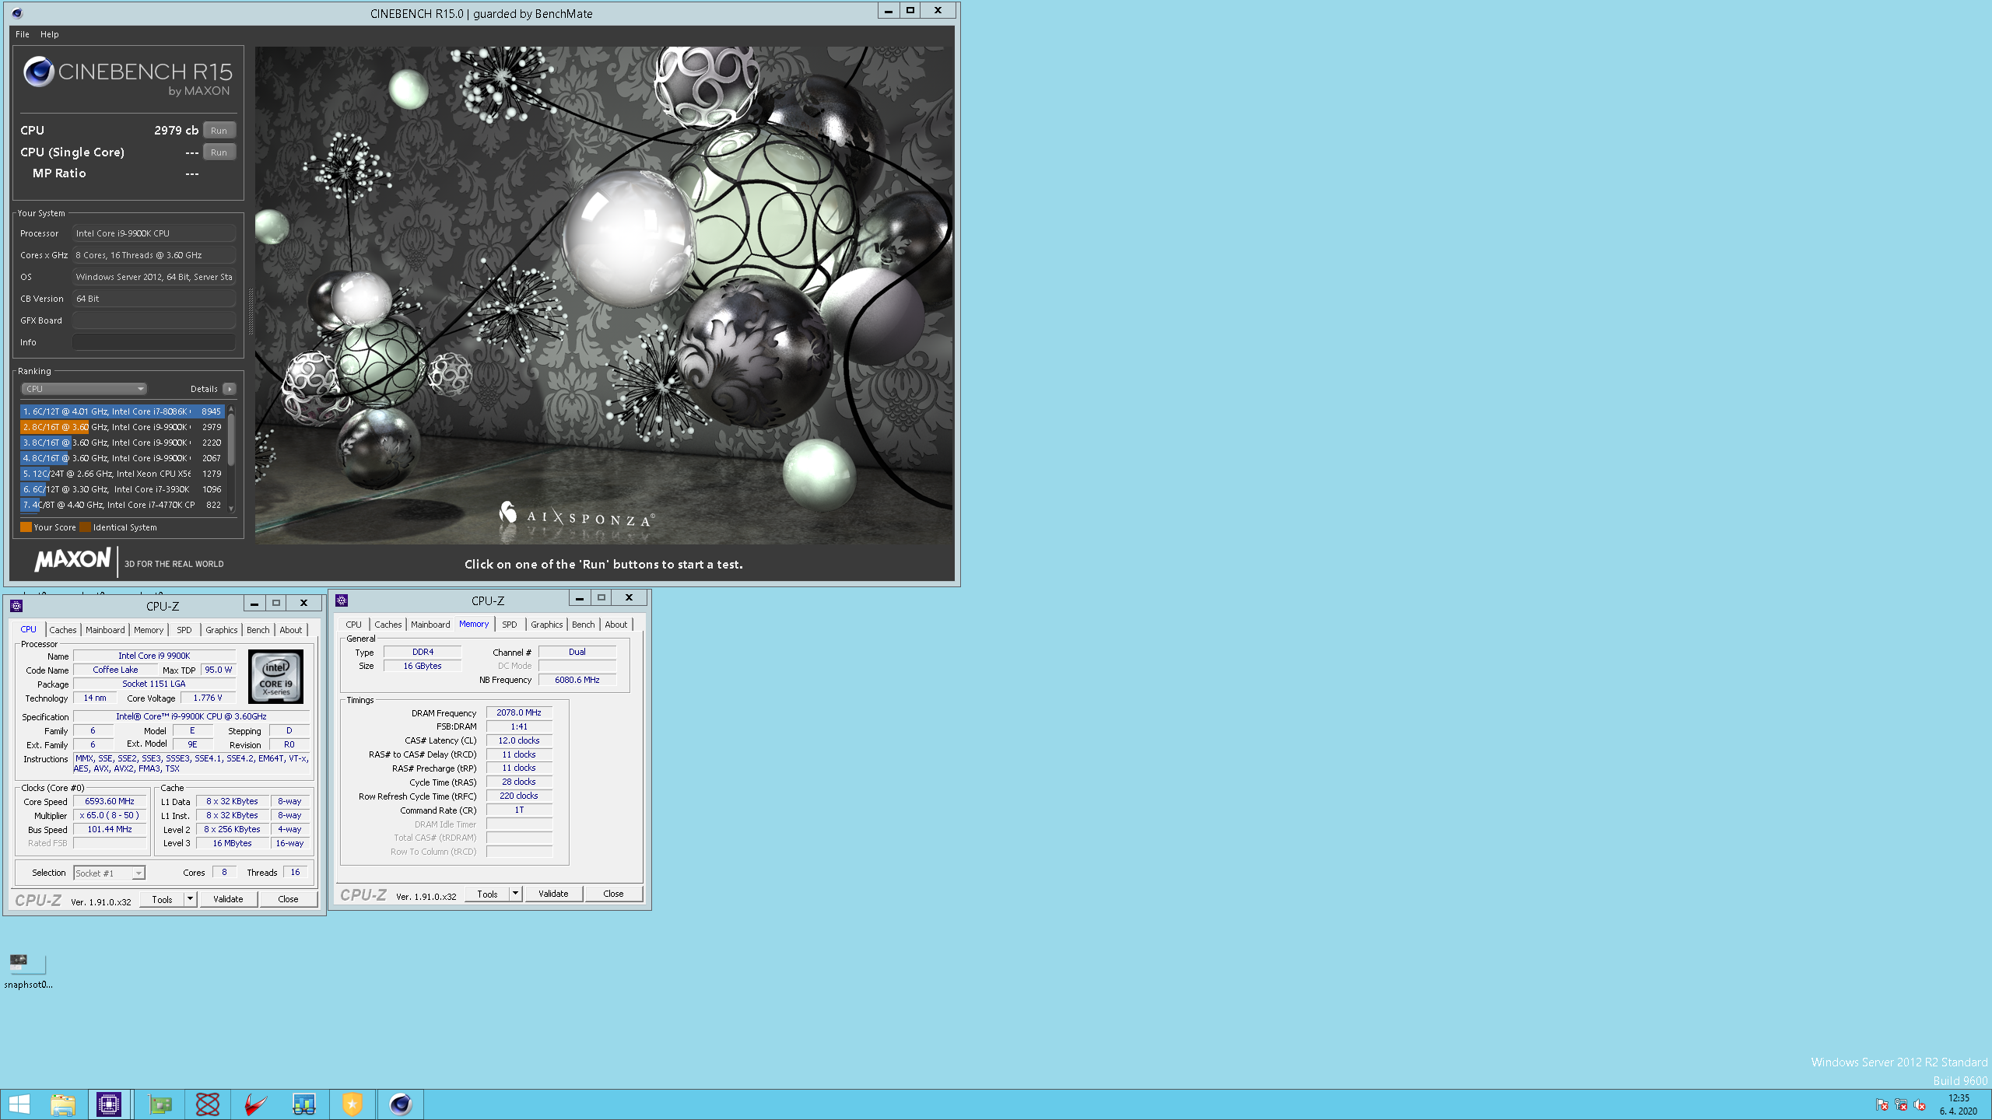Click Tools button in left CPU-Z window
The width and height of the screenshot is (1992, 1120).
point(162,899)
